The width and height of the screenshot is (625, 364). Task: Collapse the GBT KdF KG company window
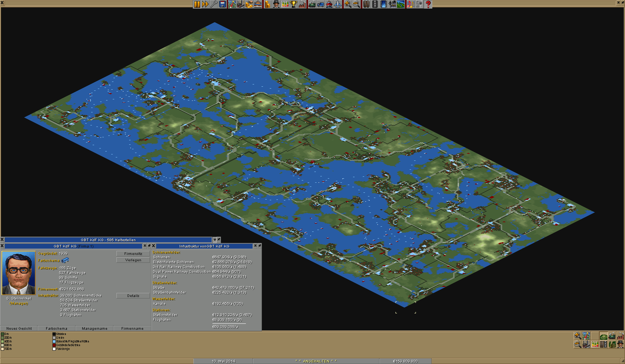pos(145,246)
